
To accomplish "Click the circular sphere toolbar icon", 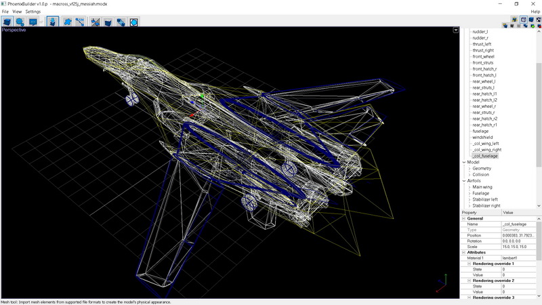I will click(134, 22).
